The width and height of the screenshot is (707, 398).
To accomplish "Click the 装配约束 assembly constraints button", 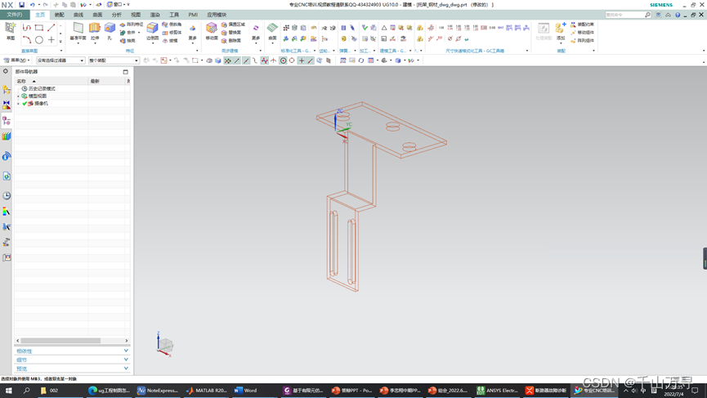I will pyautogui.click(x=582, y=25).
